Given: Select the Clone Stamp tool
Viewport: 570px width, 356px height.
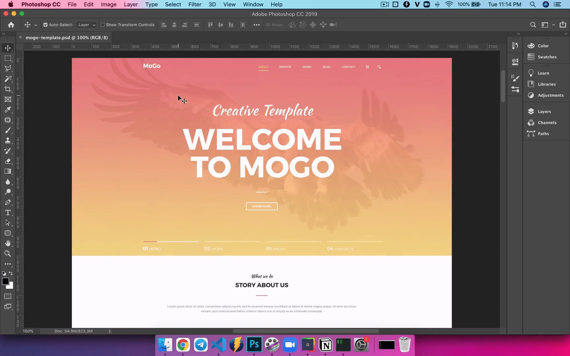Looking at the screenshot, I should click(x=8, y=140).
